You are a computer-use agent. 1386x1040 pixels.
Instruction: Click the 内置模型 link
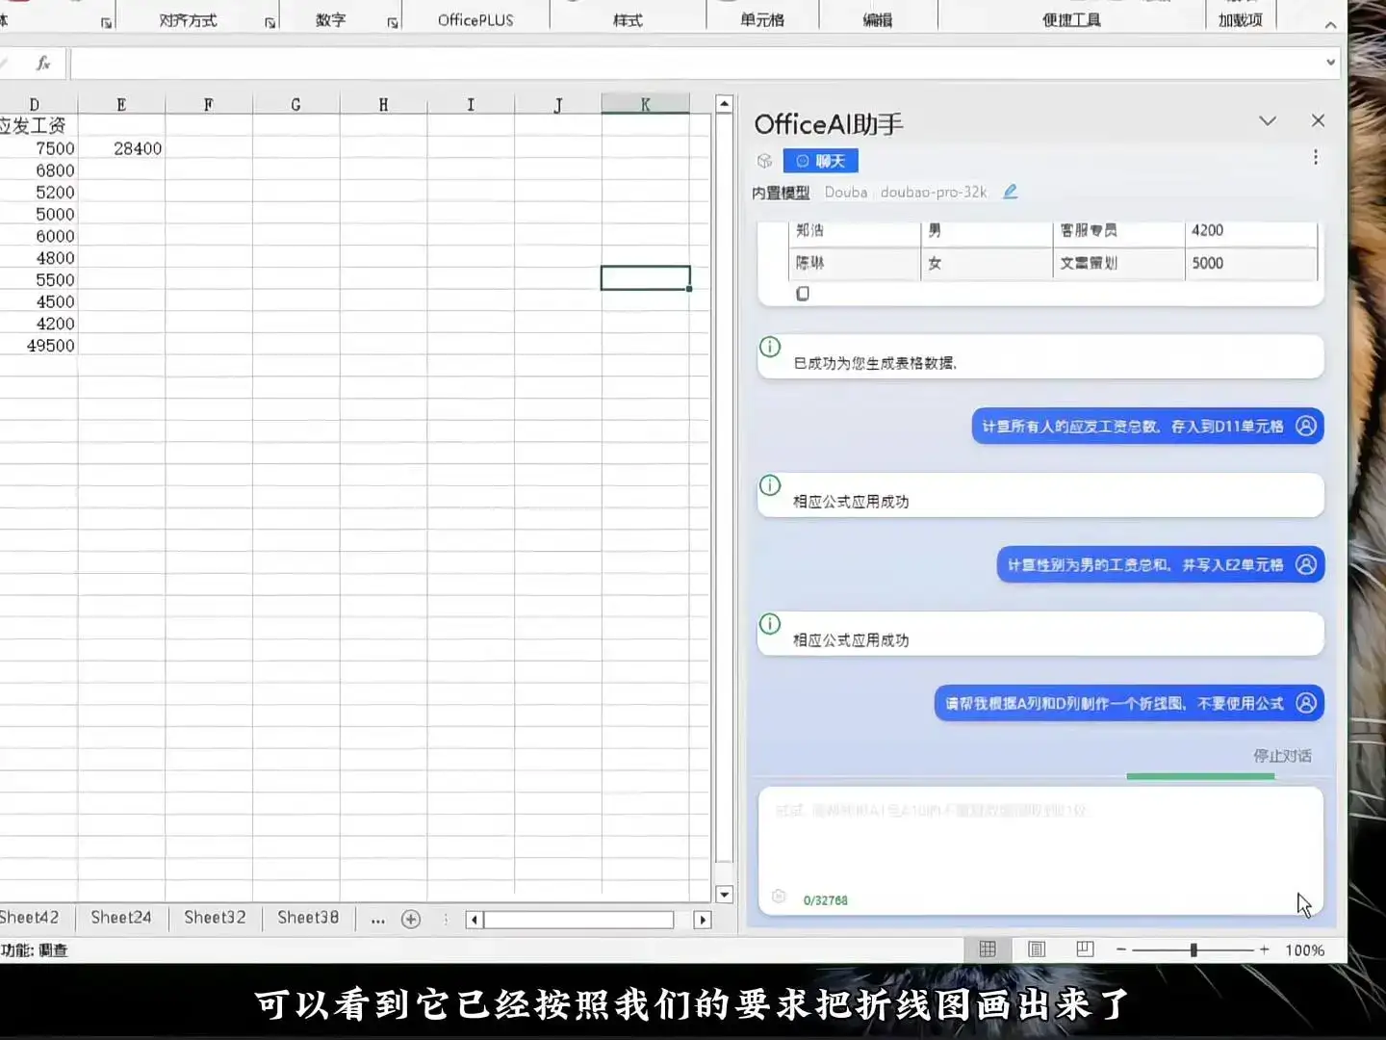780,192
